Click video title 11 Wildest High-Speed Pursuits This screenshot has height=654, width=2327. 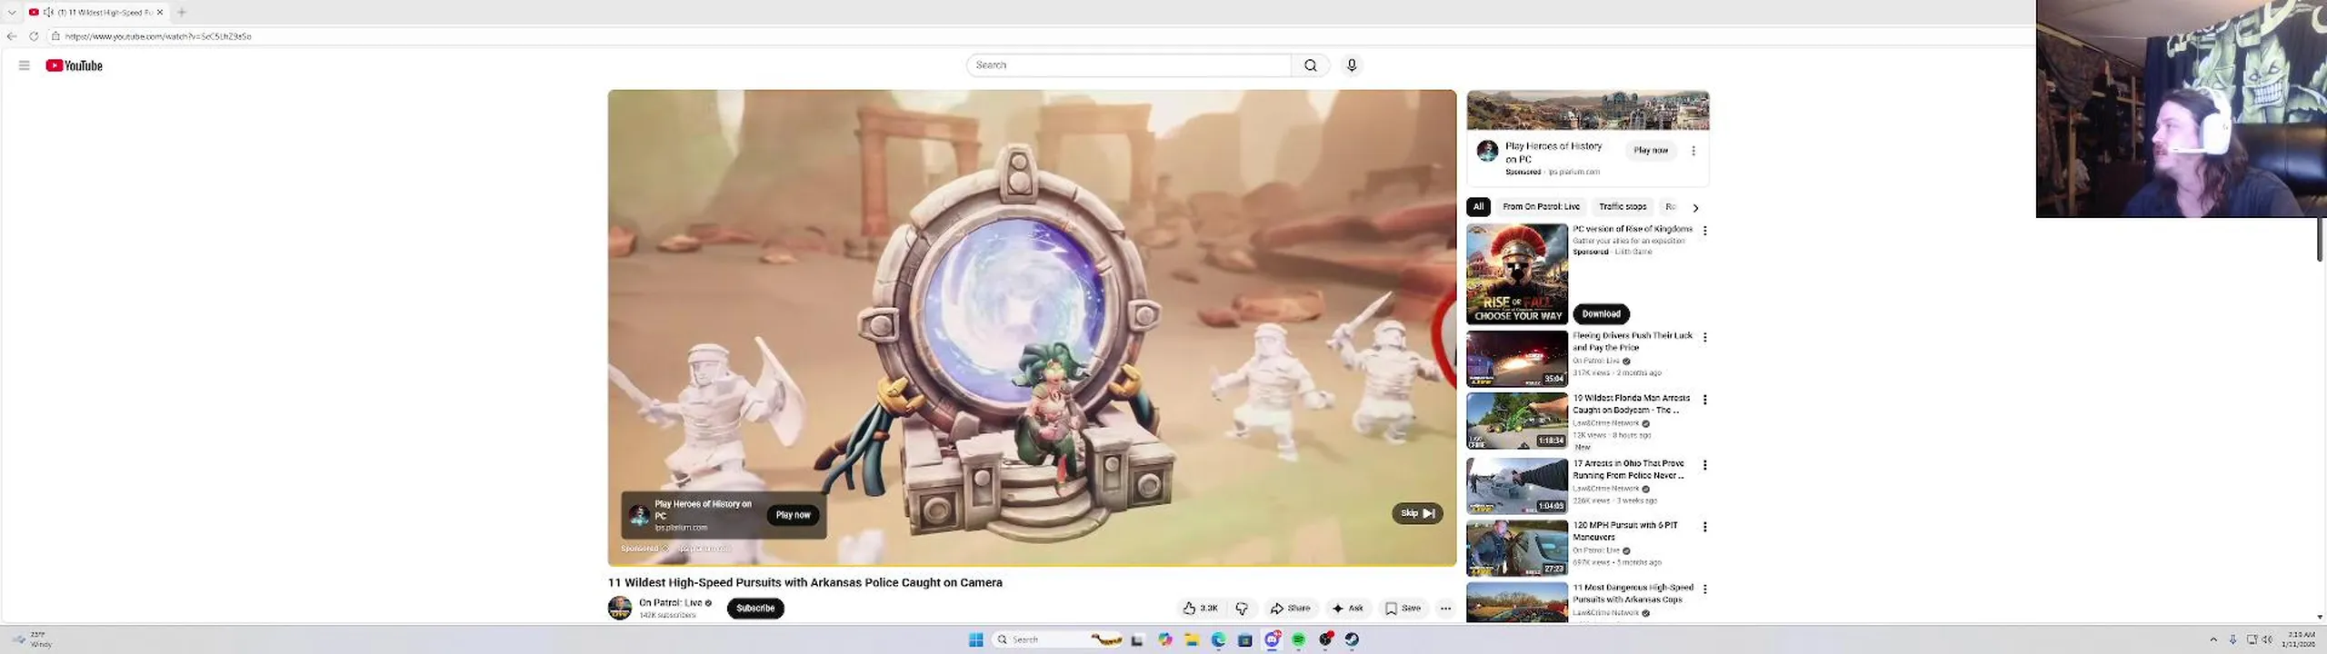point(805,583)
